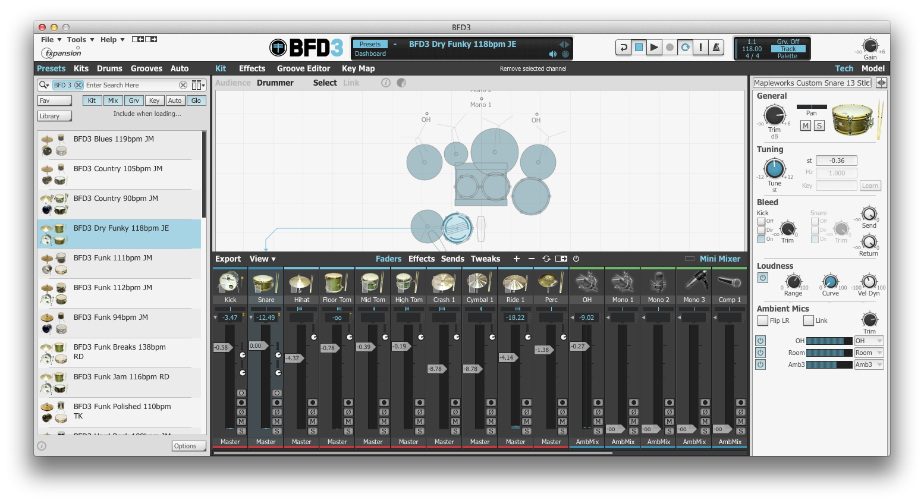Viewport: 924px width, 503px height.
Task: Click the Kick channel drum icon
Action: pyautogui.click(x=230, y=282)
